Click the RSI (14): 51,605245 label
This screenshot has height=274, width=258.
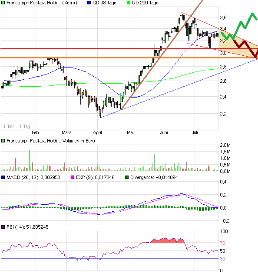click(x=27, y=227)
